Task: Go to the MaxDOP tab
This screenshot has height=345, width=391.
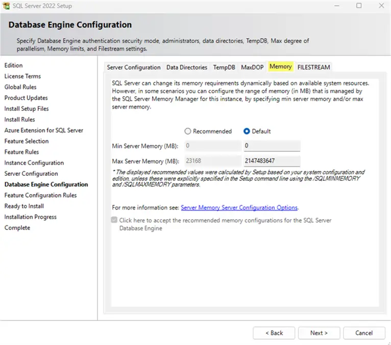Action: point(252,67)
